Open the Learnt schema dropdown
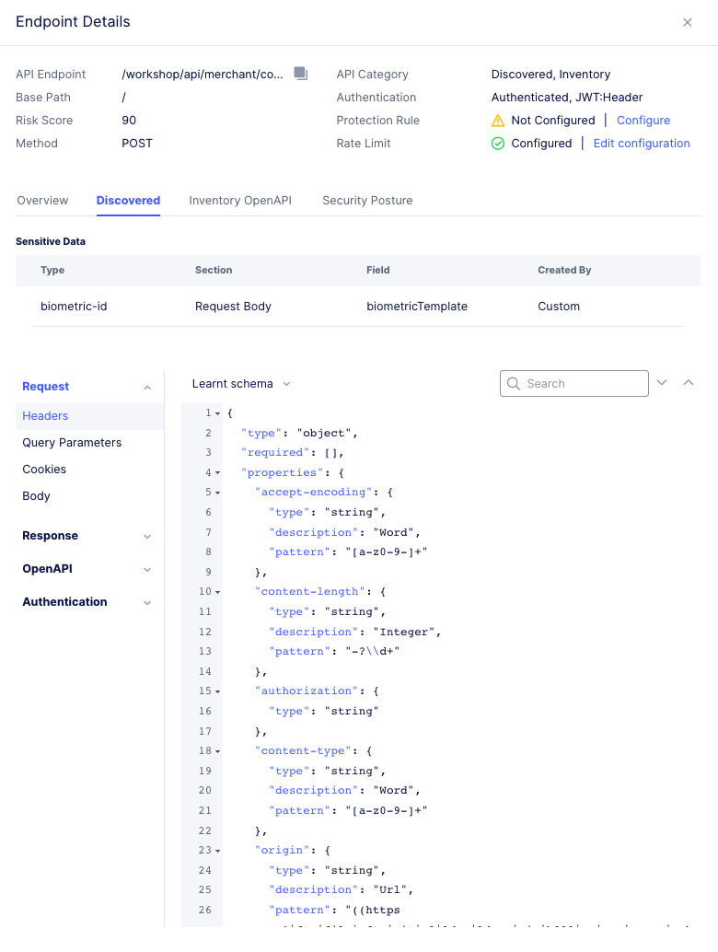718x952 pixels. point(241,384)
